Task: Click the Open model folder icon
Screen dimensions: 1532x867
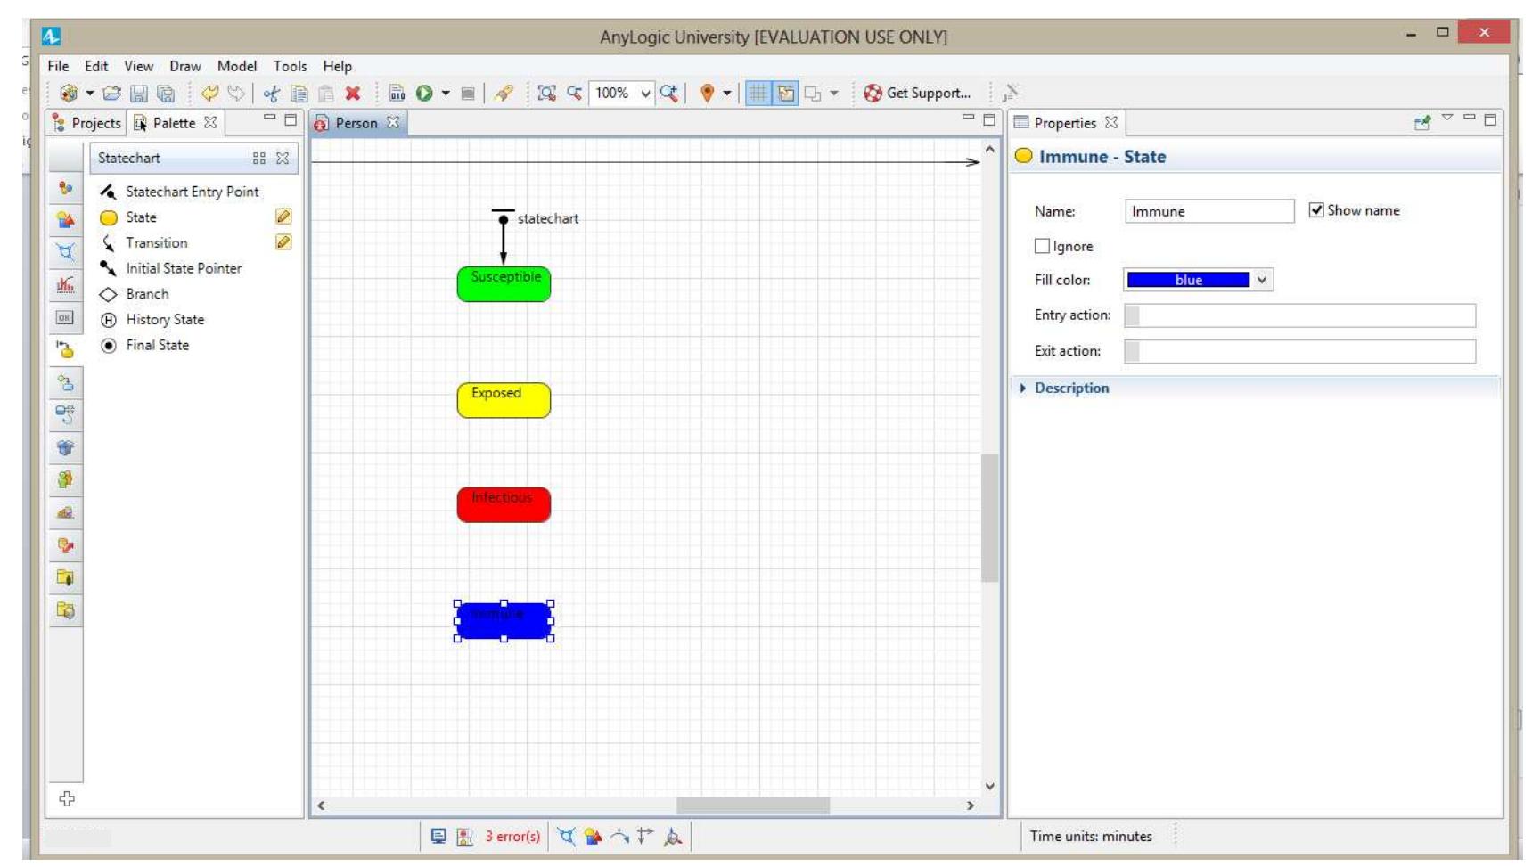Action: pos(111,93)
